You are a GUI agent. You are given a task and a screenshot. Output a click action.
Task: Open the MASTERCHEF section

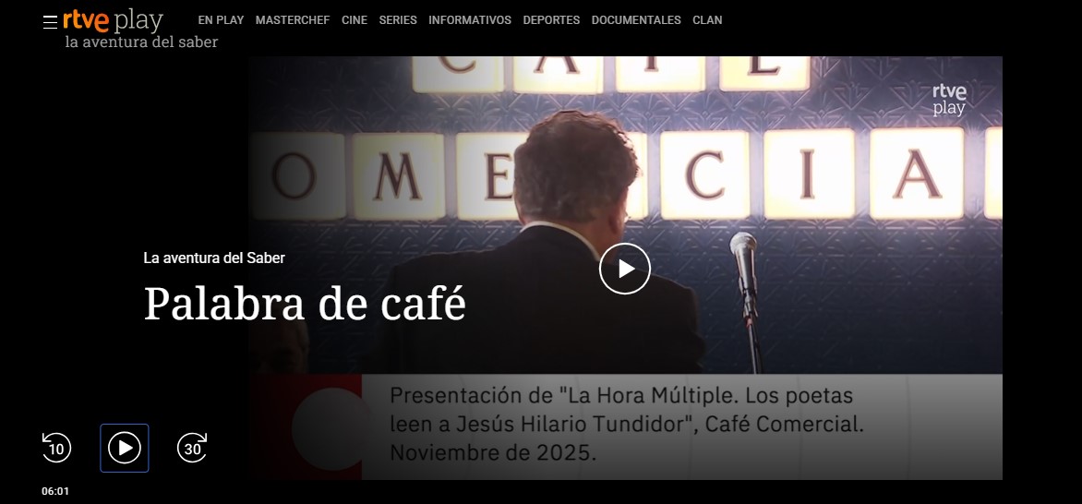pyautogui.click(x=293, y=20)
